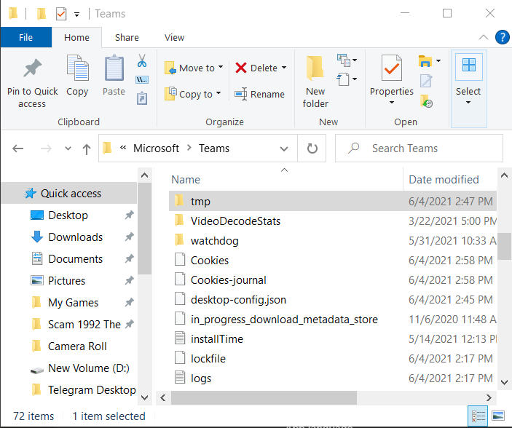The width and height of the screenshot is (512, 428).
Task: Open the File menu
Action: pos(25,37)
